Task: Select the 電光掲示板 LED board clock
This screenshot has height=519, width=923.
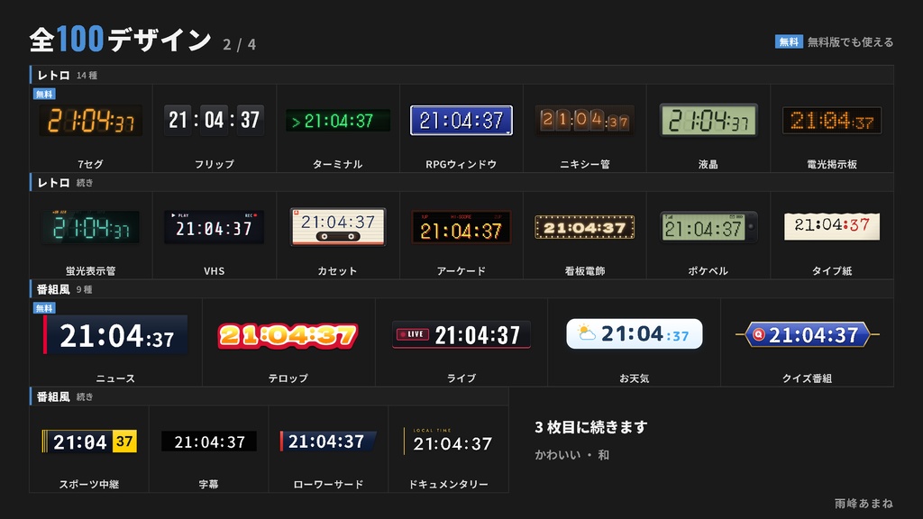Action: pyautogui.click(x=832, y=121)
